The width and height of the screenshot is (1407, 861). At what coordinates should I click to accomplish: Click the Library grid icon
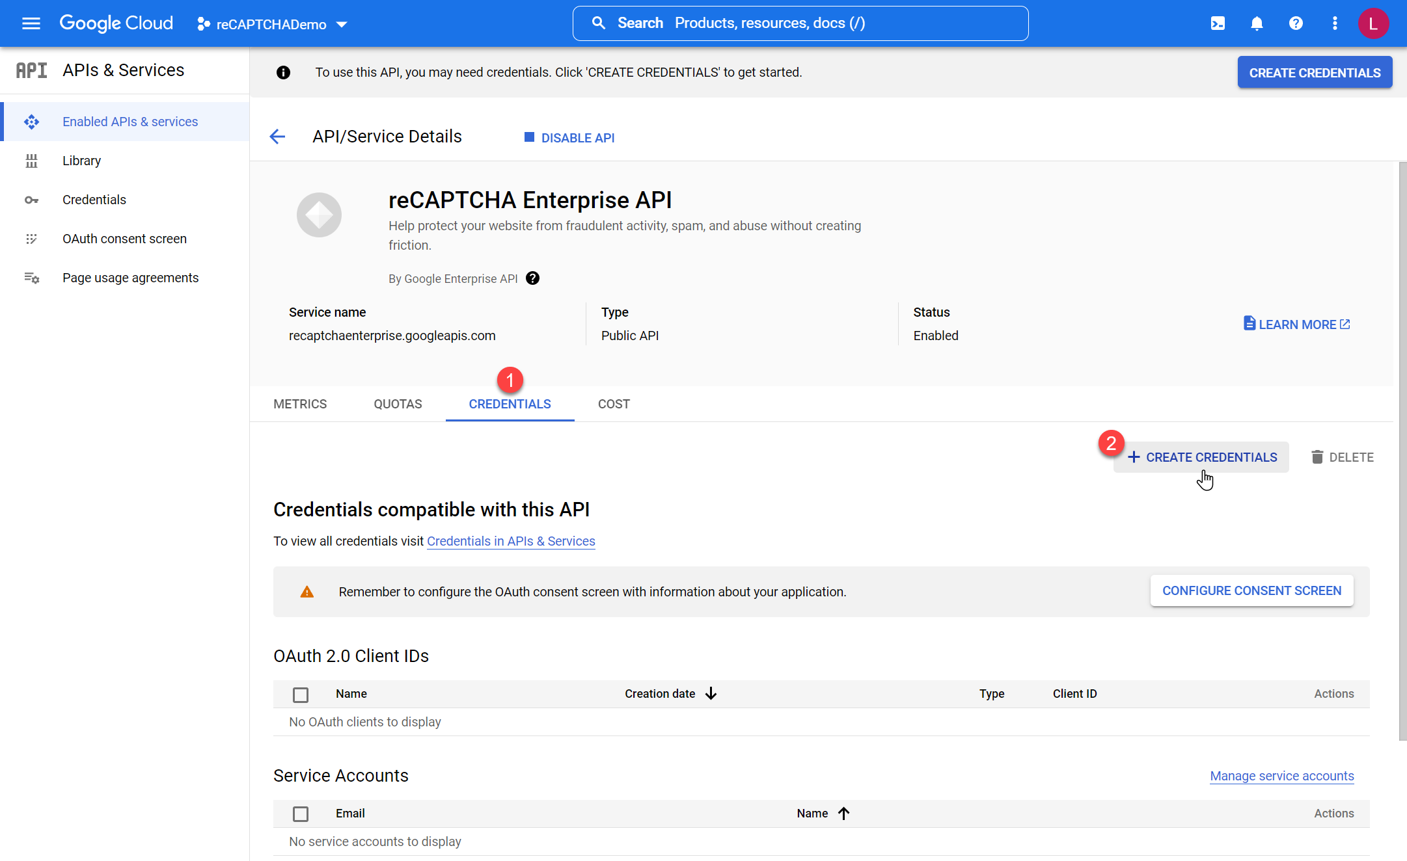(31, 161)
